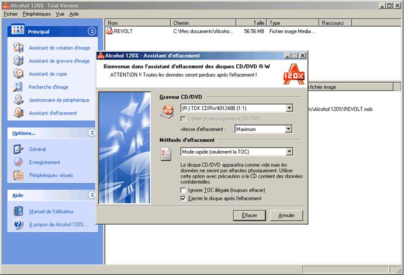
Task: Enable Ignorer TOC illégale checkbox
Action: tap(183, 190)
